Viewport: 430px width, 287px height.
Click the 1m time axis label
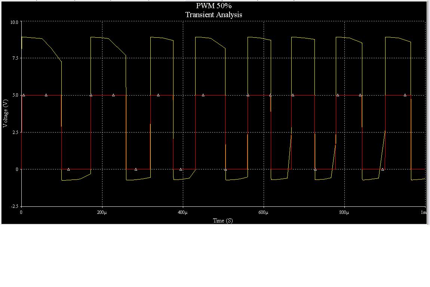(x=423, y=213)
